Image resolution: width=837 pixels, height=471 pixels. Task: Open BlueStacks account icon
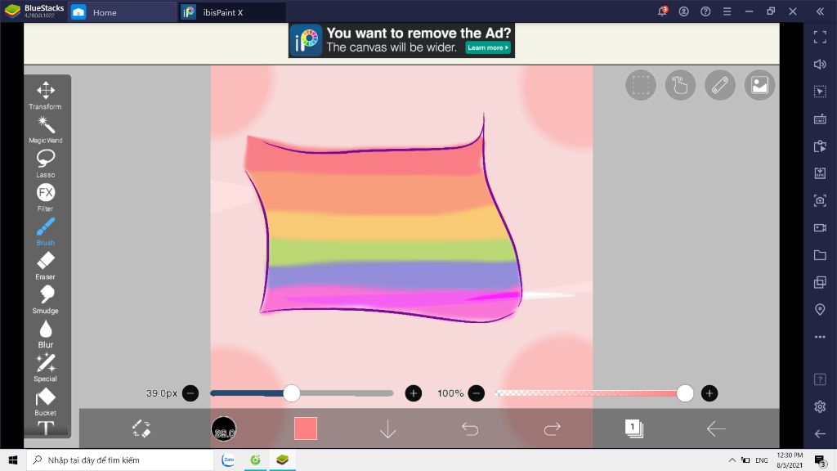click(x=684, y=11)
